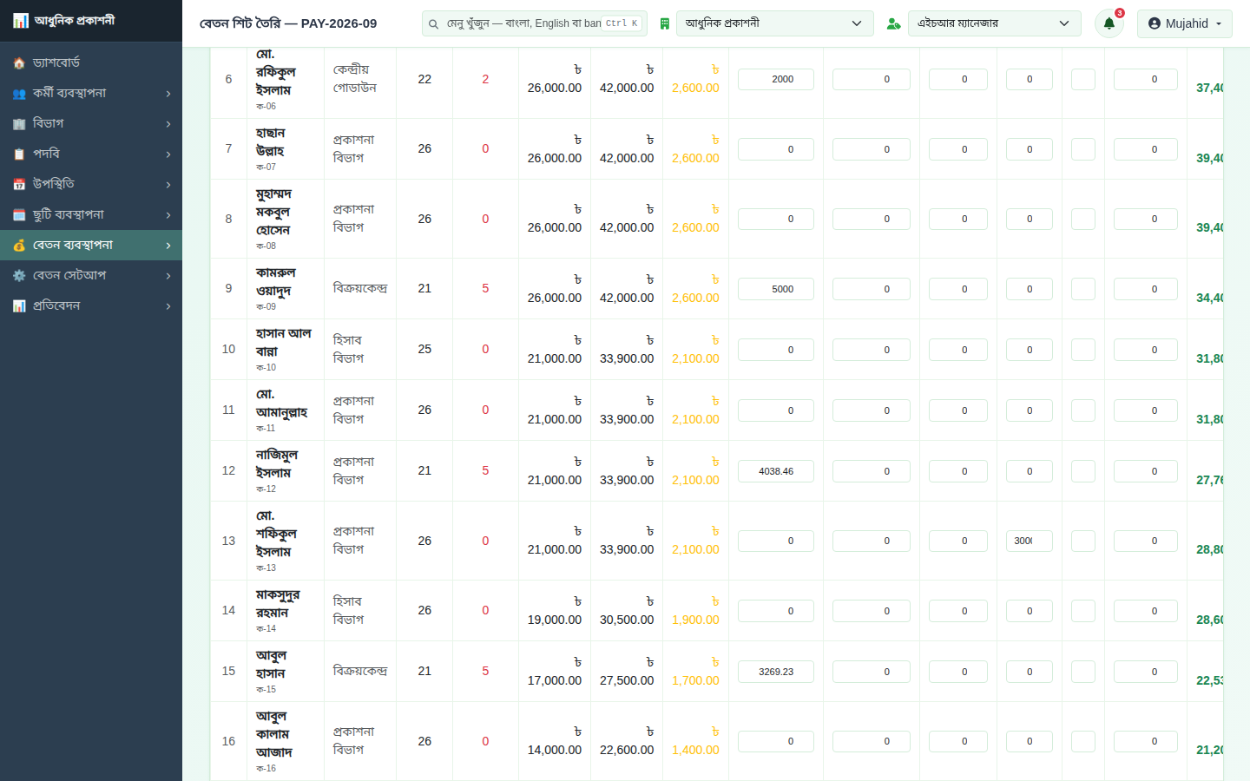Click বিক্রয়কেন্দ্র in আবুল হাসান's row
The image size is (1250, 781).
pos(360,671)
